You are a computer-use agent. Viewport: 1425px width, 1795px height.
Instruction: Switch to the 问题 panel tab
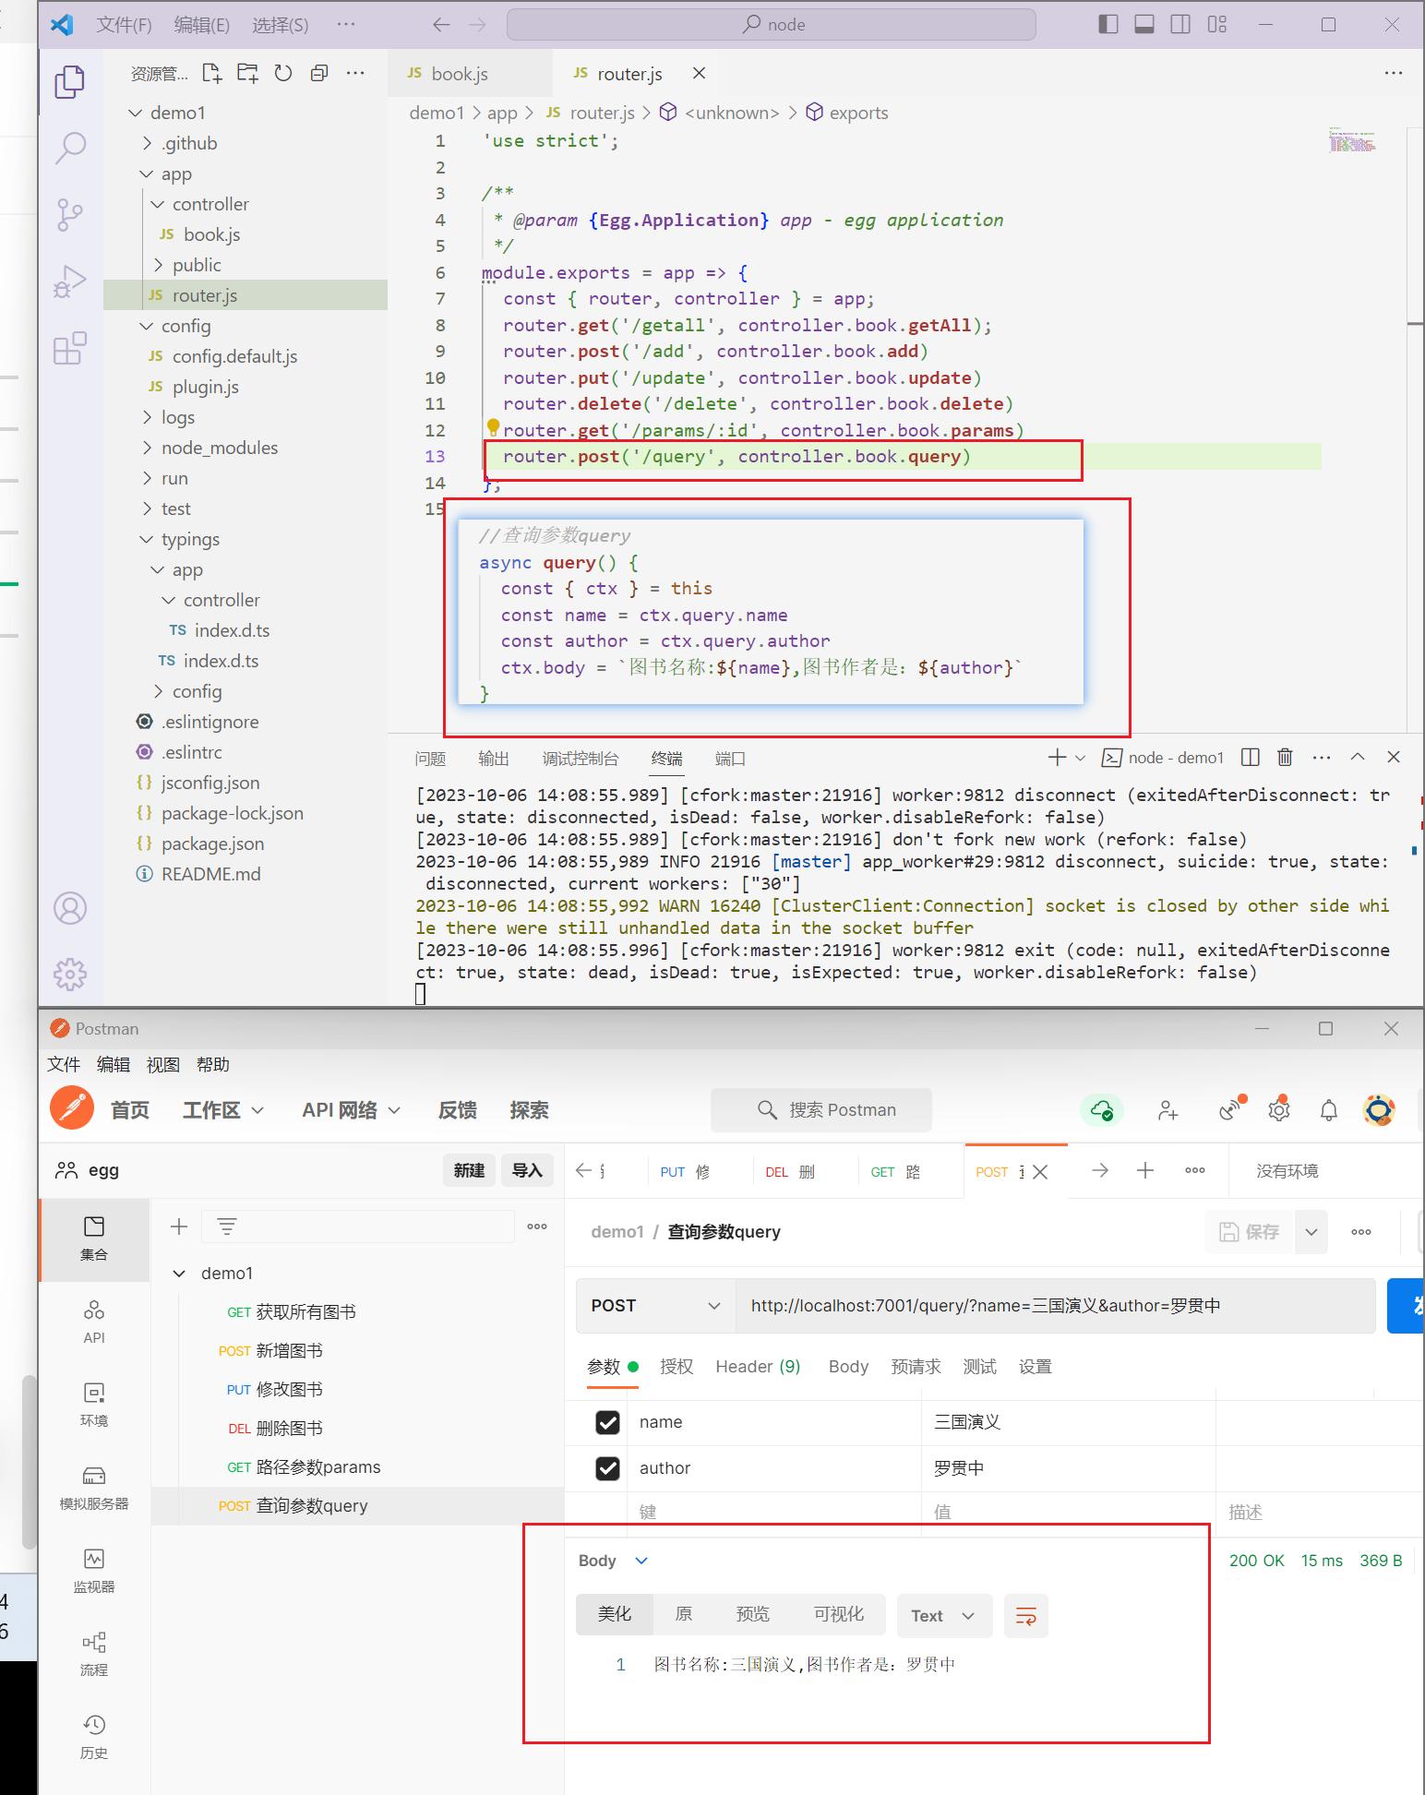[430, 758]
